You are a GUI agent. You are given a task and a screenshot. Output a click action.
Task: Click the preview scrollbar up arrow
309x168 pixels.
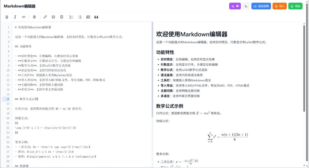click(304, 24)
